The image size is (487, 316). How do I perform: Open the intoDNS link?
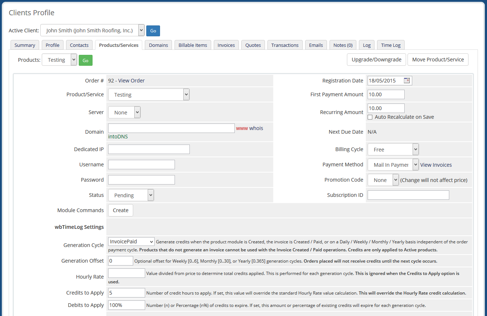coord(118,137)
